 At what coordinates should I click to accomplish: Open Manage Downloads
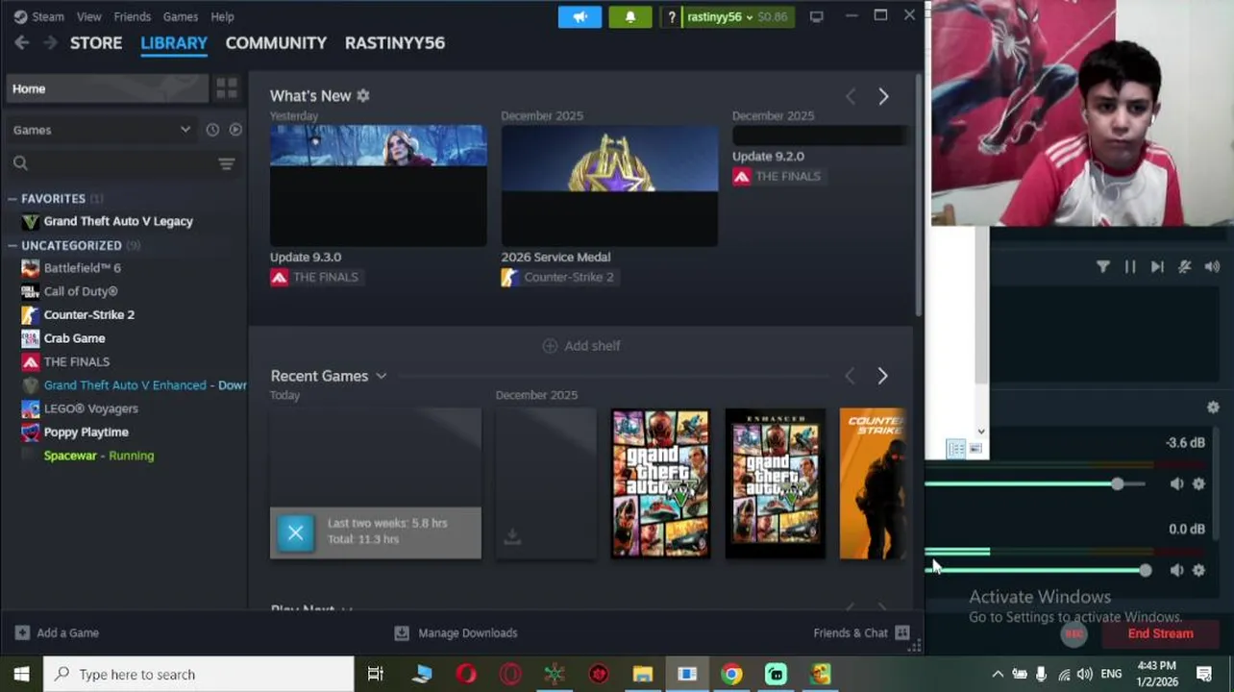tap(456, 632)
